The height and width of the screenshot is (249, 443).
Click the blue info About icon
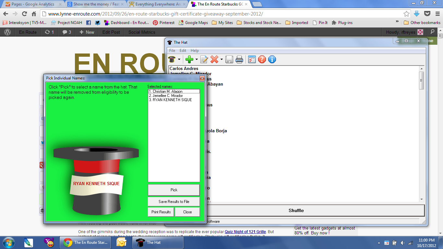point(272,59)
